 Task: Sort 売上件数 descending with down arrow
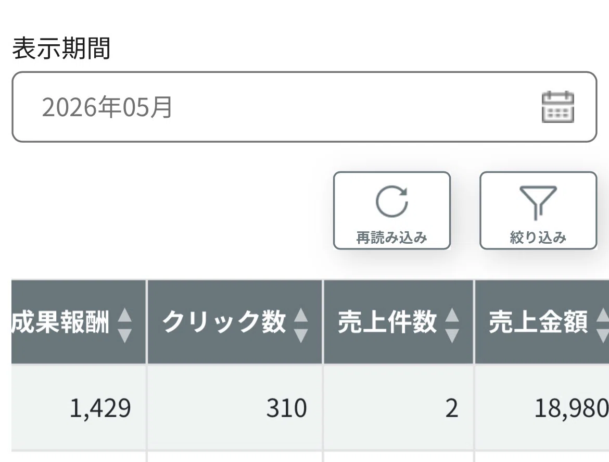[x=452, y=336]
